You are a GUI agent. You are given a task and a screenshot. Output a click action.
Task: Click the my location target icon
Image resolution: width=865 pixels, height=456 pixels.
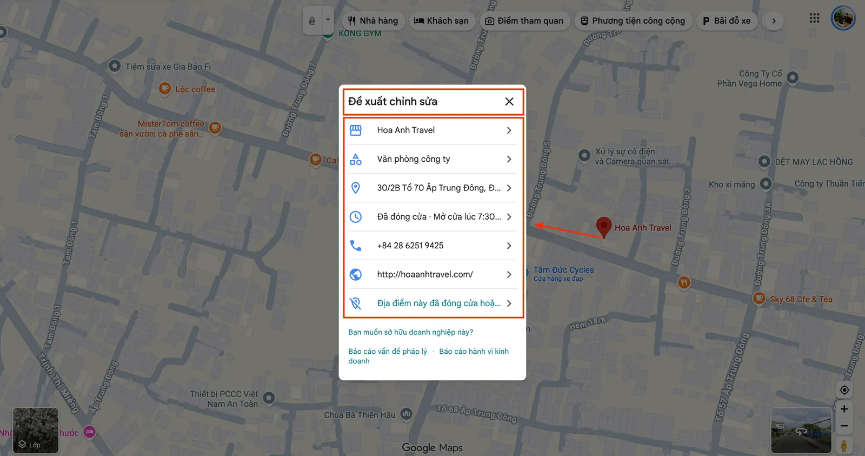(x=844, y=390)
